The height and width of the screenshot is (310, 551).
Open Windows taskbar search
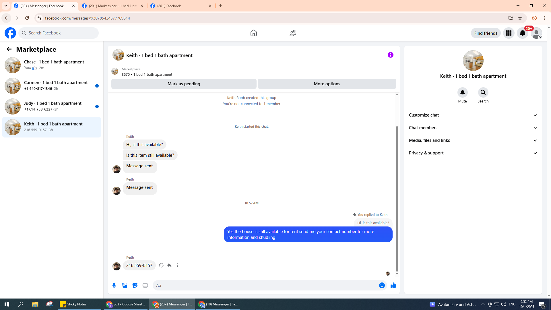click(21, 304)
